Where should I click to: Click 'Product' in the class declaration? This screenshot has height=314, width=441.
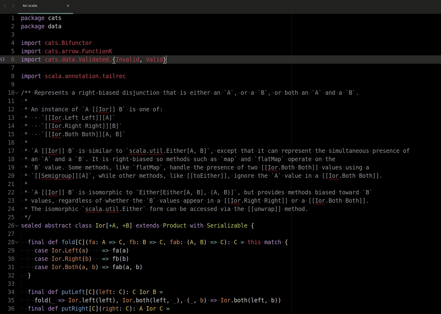pyautogui.click(x=175, y=225)
